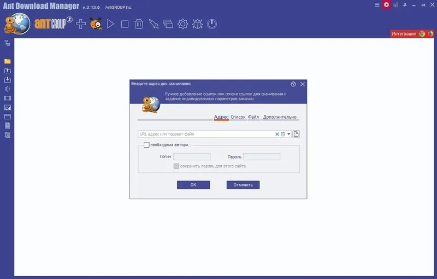Click the Firefox icon next to Интеграция
This screenshot has width=437, height=279.
click(430, 34)
